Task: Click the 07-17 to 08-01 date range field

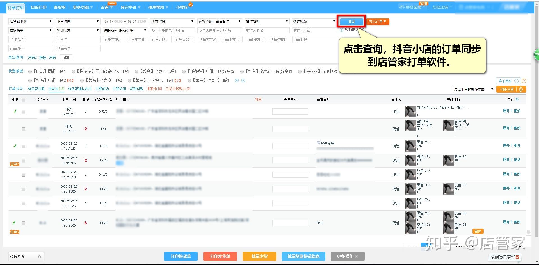Action: [x=125, y=21]
